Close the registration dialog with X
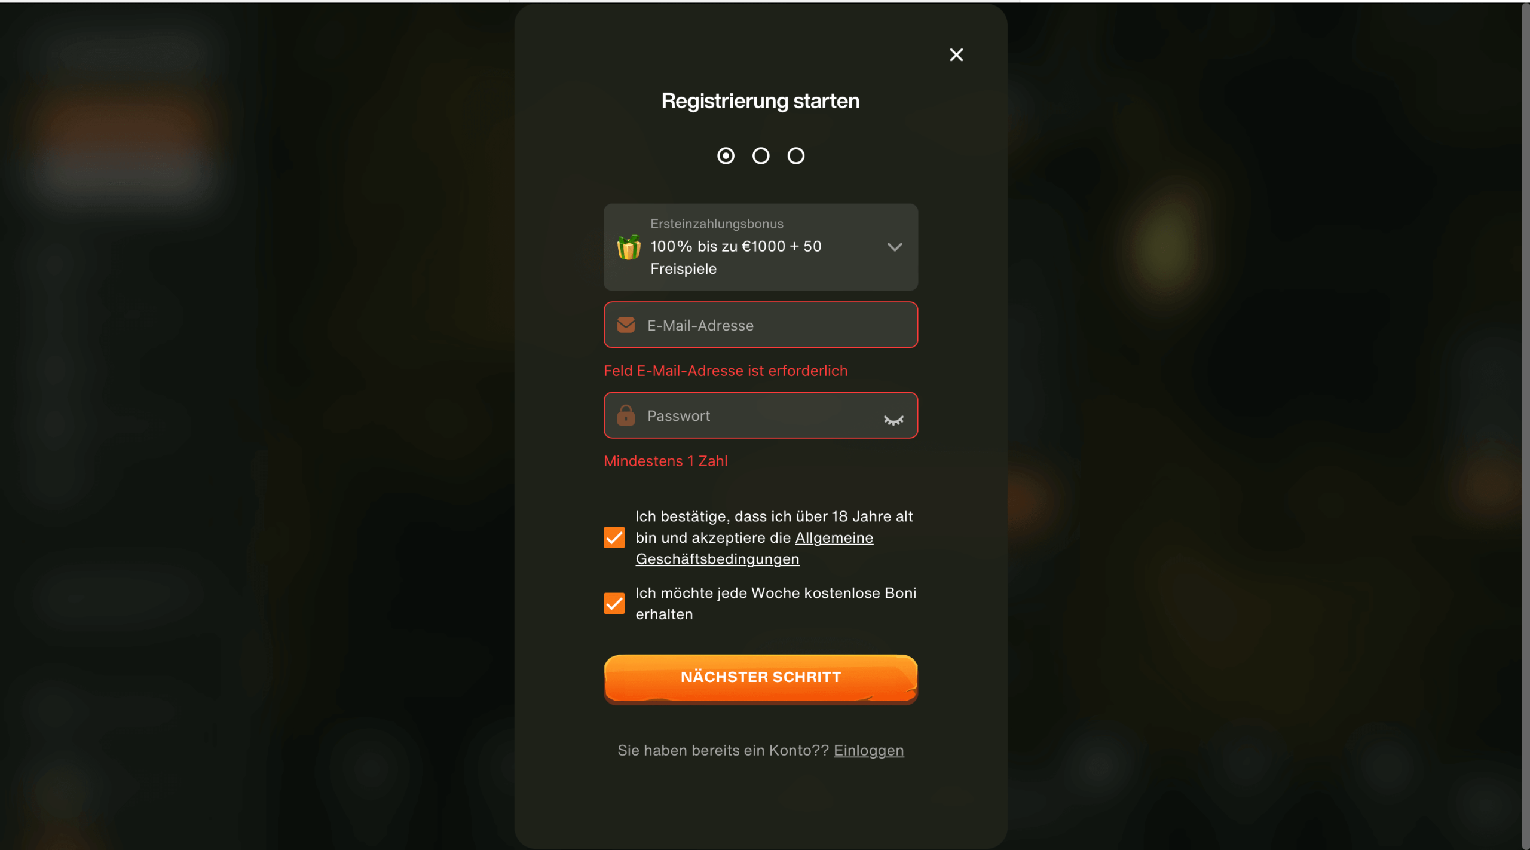1530x850 pixels. [x=956, y=55]
